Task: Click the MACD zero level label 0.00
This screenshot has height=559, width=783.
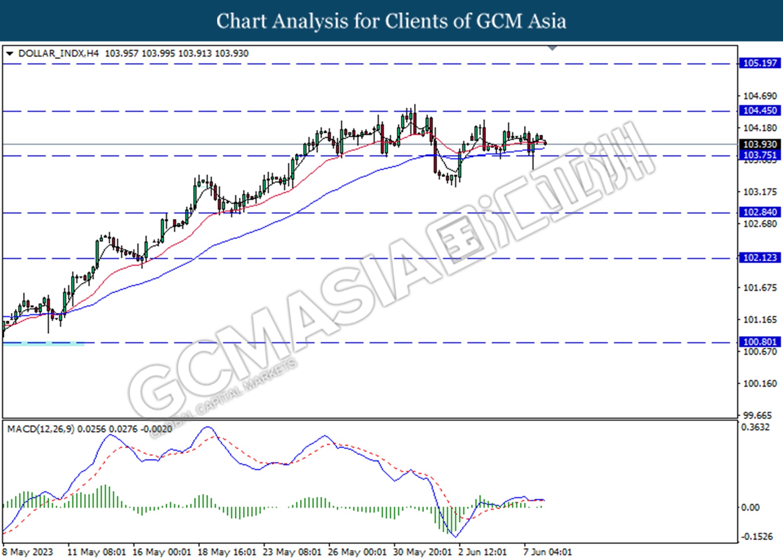Action: coord(751,507)
